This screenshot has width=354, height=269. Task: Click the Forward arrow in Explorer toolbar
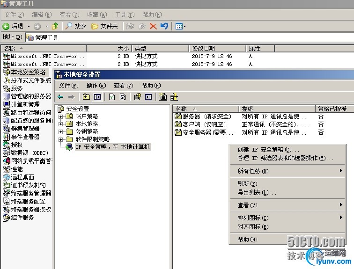click(x=37, y=26)
